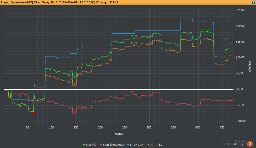Screen dimensions: 256x148
Task: Click the green Net Won color square
Action: [84, 145]
